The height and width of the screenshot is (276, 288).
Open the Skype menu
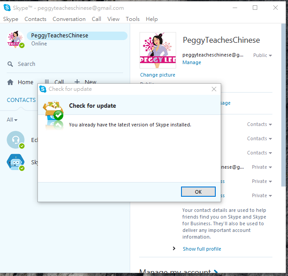(x=11, y=19)
